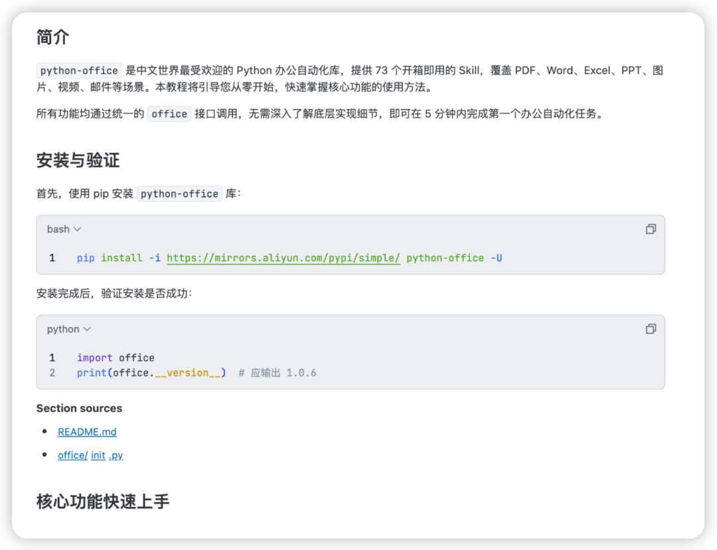Open the python language dropdown
Screen dimensions: 717x550
69,329
